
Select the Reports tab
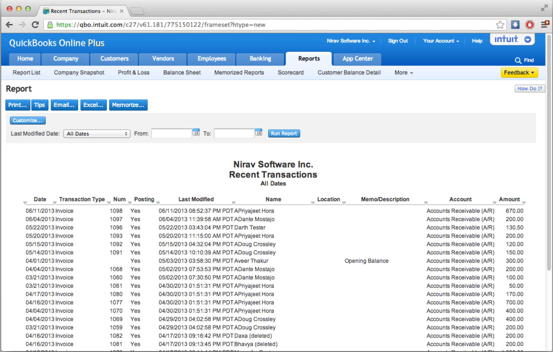tap(309, 59)
